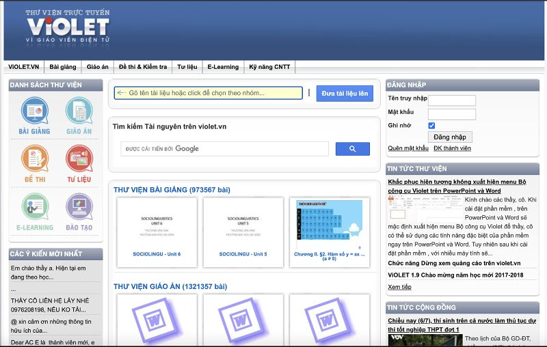The width and height of the screenshot is (547, 347).
Task: Open comment 'THẦY CÔ LIÊN HỆ LẤY NHÉ'
Action: pyautogui.click(x=50, y=305)
